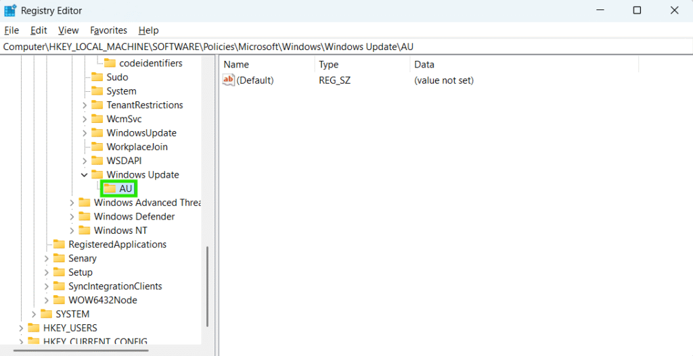693x356 pixels.
Task: Click the TenantRestrictions folder icon
Action: coord(97,105)
